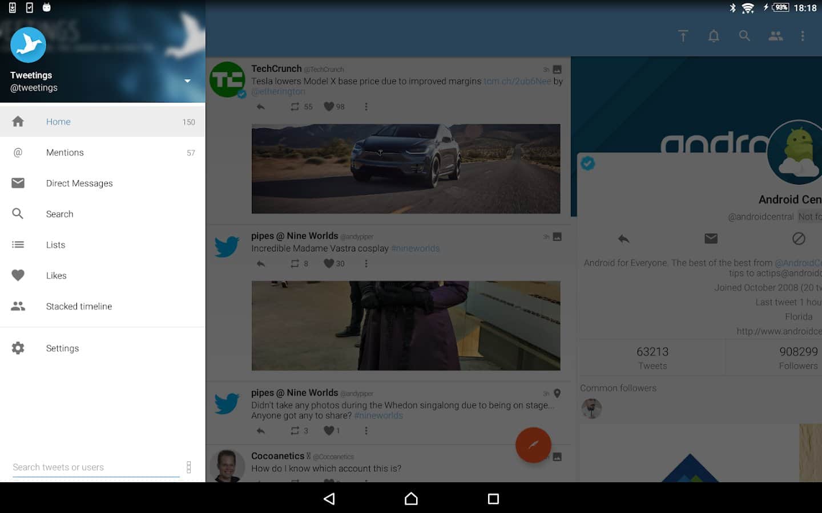
Task: Expand the Tweetings account switcher arrow
Action: 187,81
